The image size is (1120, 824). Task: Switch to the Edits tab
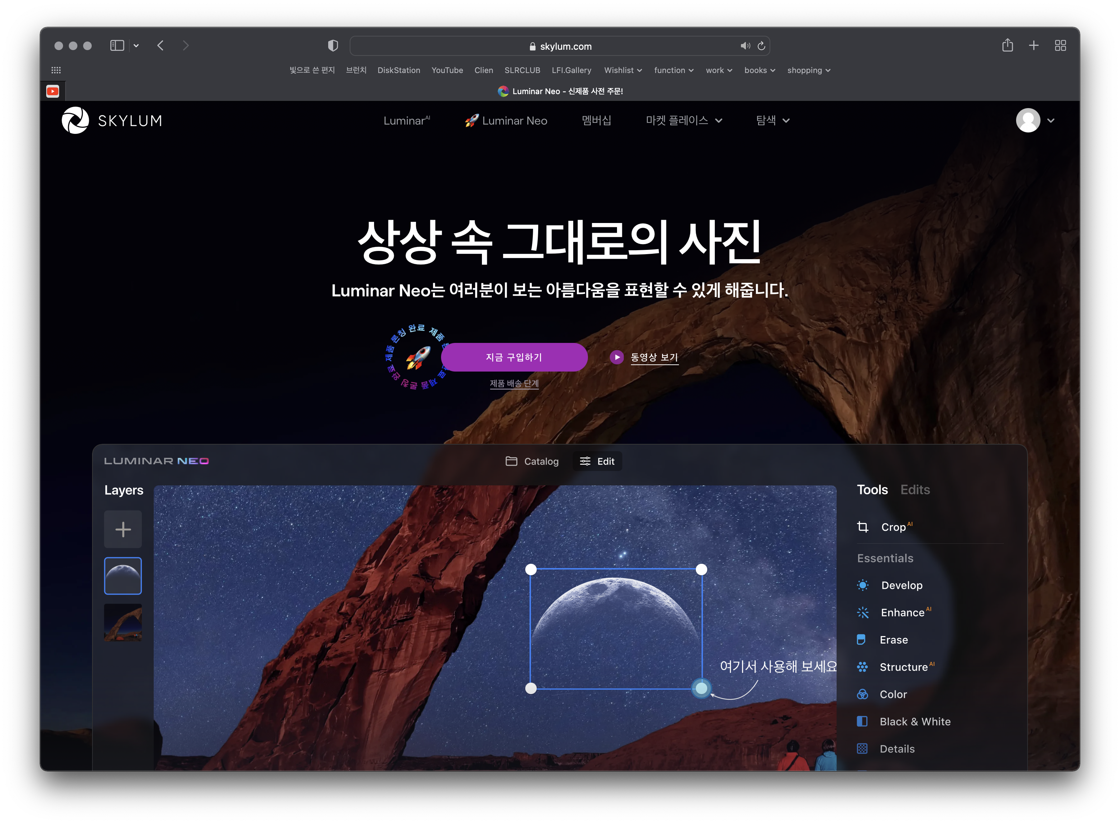click(915, 489)
